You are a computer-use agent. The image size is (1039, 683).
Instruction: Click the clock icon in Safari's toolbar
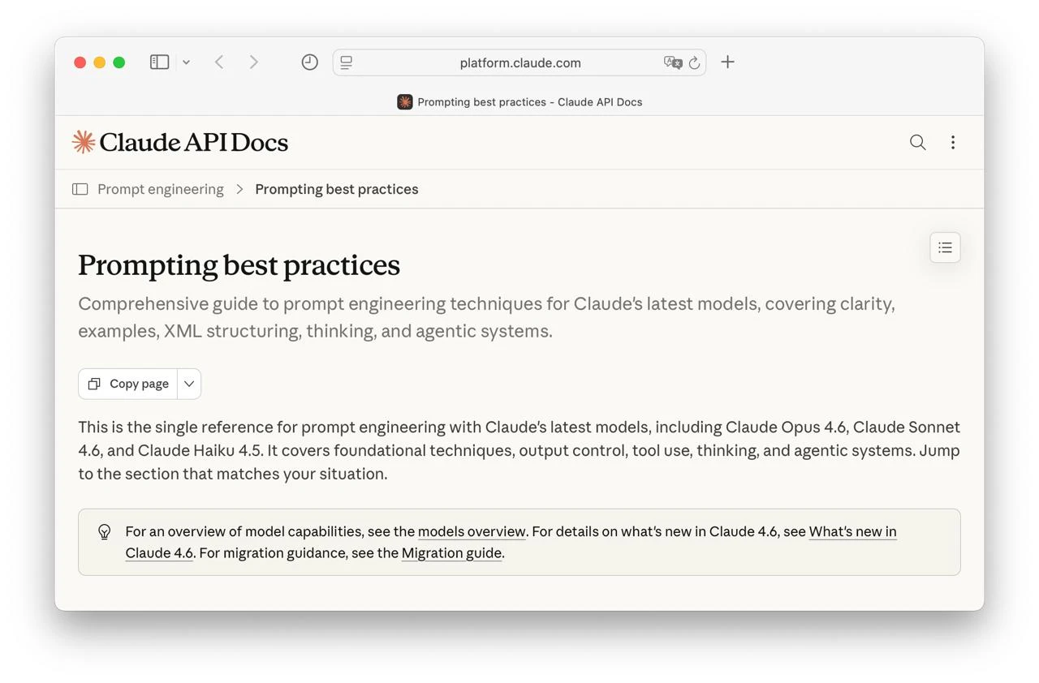(309, 62)
